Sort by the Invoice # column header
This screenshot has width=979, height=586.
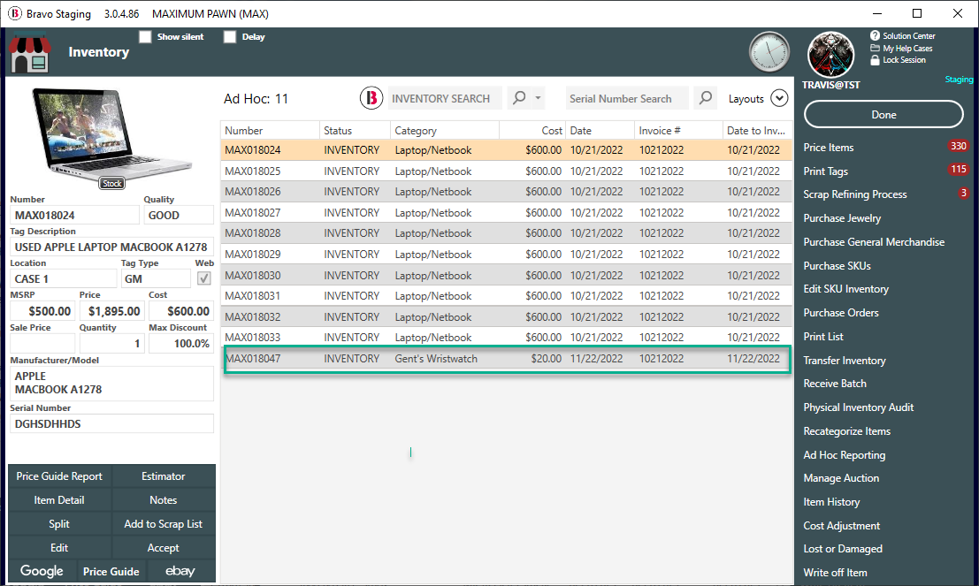coord(678,131)
